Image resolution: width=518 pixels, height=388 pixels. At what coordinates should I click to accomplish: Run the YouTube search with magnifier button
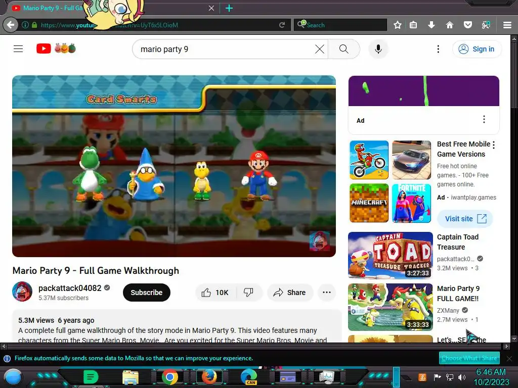(x=344, y=49)
